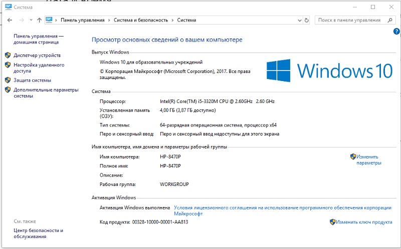Click the shield icon beside 'Изменить параметры'

point(353,156)
